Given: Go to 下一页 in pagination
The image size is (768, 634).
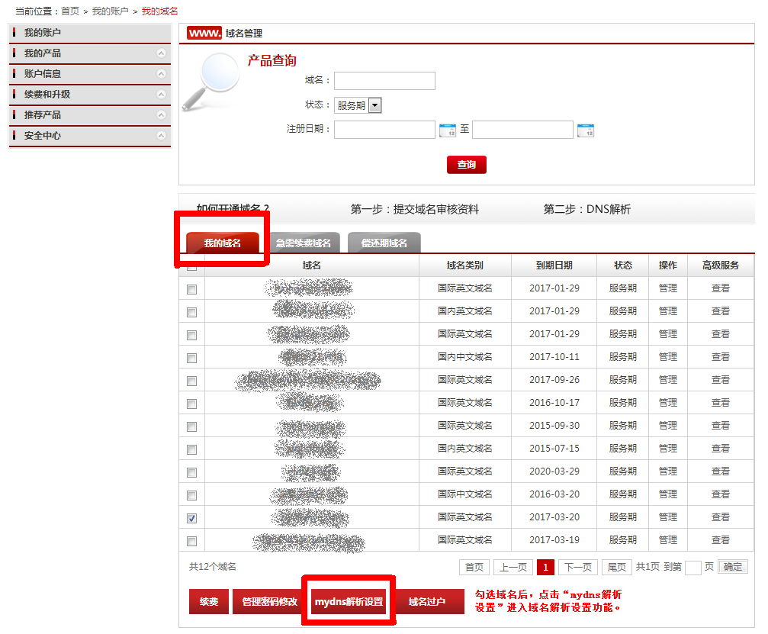Looking at the screenshot, I should coord(577,567).
